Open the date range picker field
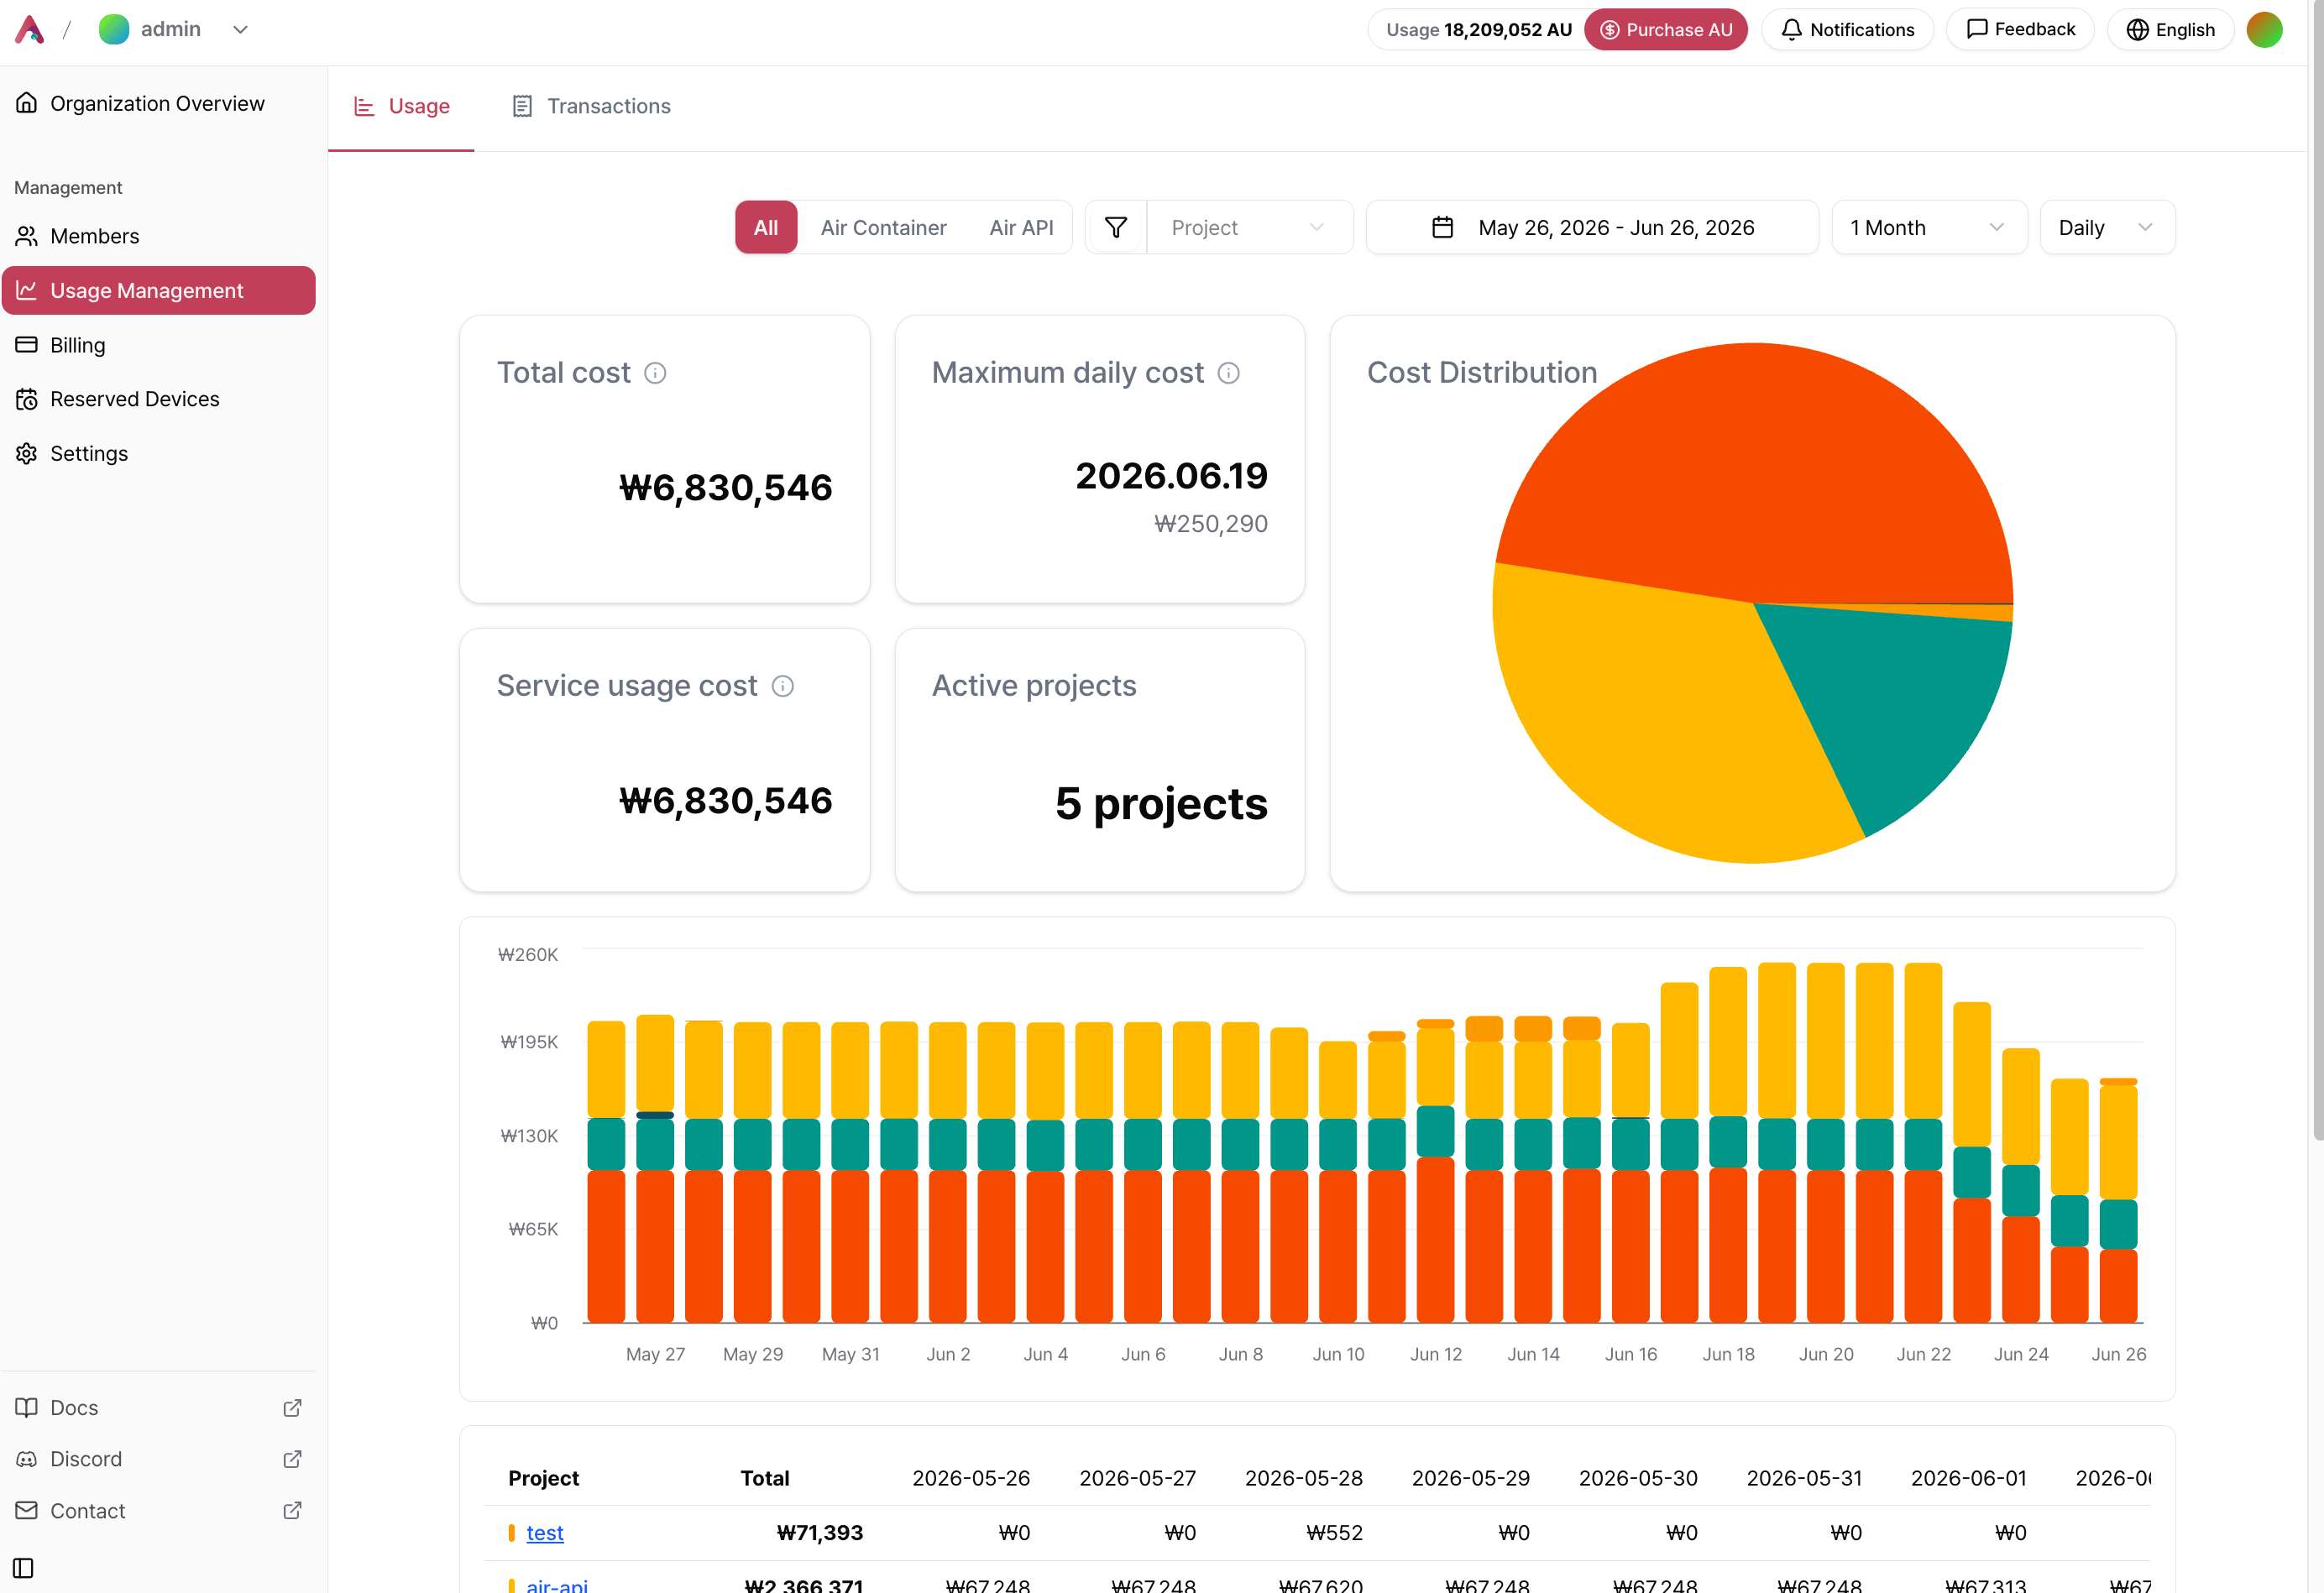 coord(1592,227)
